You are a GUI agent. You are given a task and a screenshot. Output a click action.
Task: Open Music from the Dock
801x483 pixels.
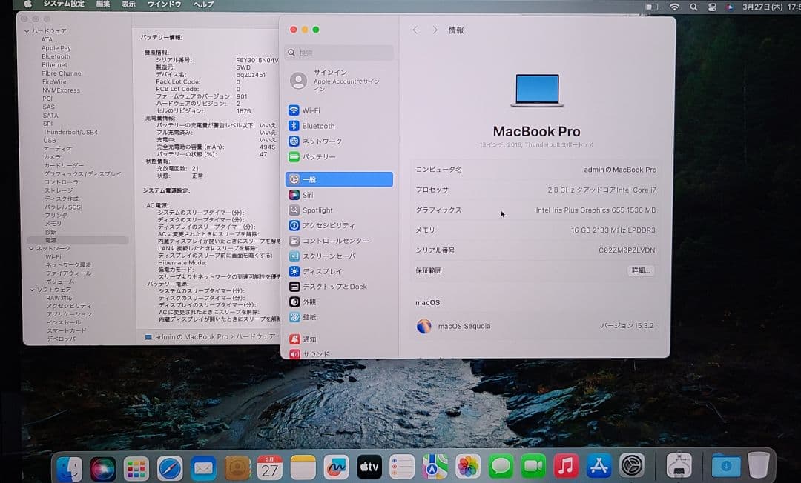point(567,467)
